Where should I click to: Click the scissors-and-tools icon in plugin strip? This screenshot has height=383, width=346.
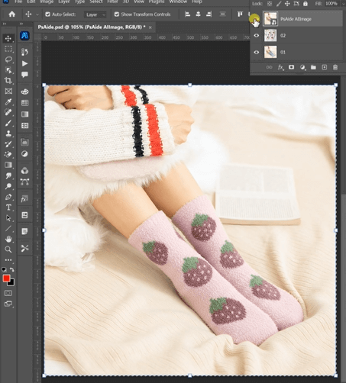(x=24, y=248)
